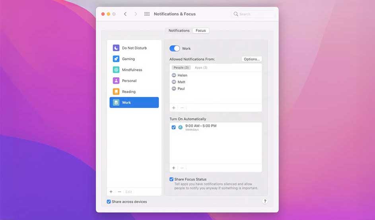Screen dimensions: 375x220
Task: Click the Work badge icon
Action: click(x=116, y=103)
